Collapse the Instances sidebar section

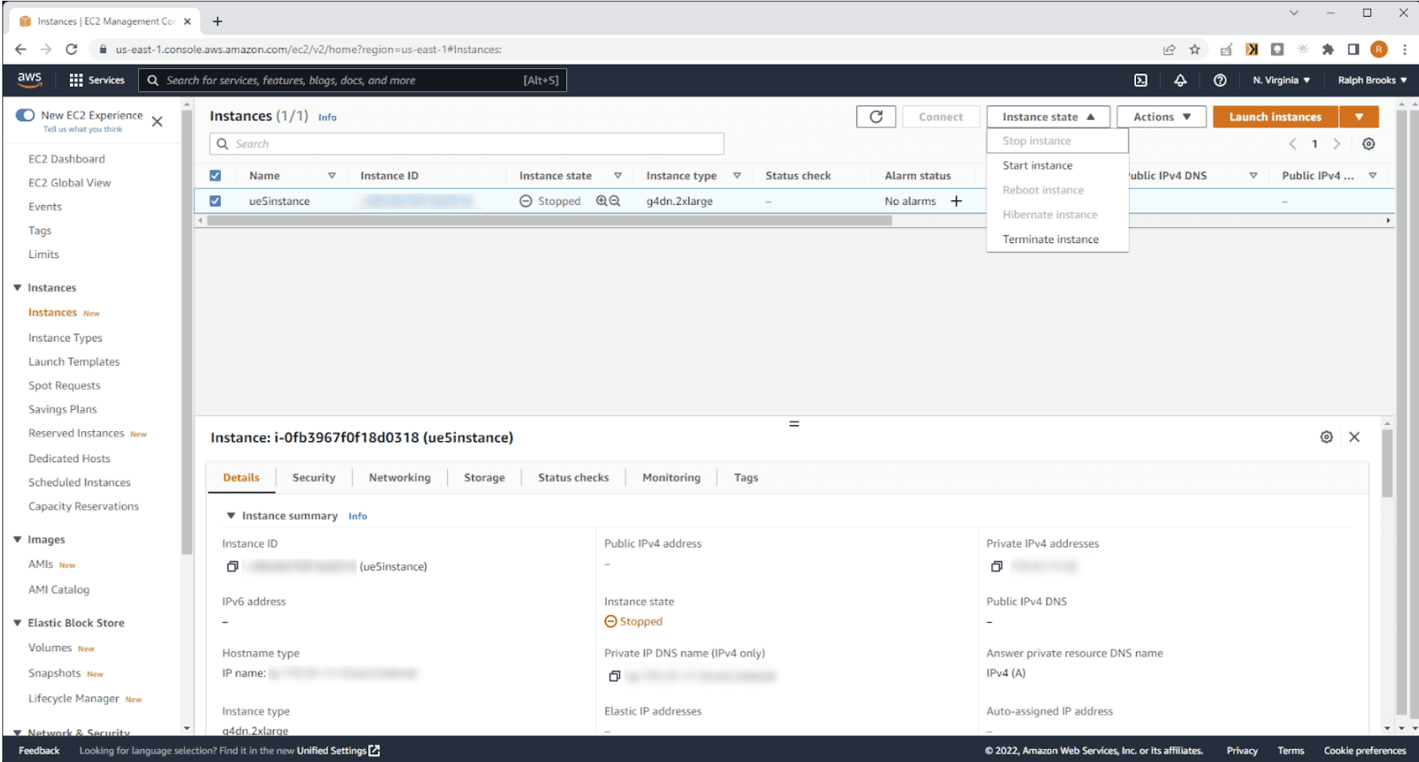(17, 288)
